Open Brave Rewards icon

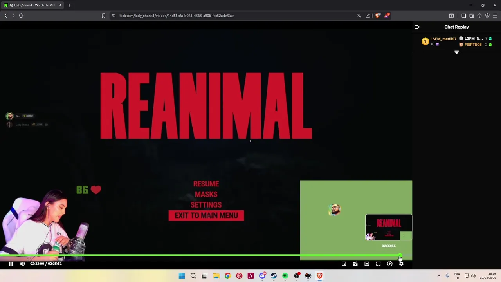pos(387,15)
